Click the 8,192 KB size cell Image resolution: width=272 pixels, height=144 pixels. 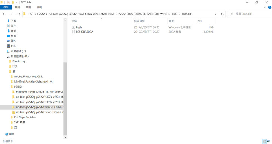(x=208, y=32)
